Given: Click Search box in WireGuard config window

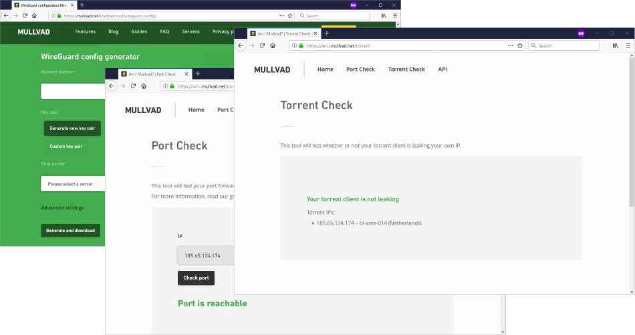Looking at the screenshot, I should tap(334, 16).
